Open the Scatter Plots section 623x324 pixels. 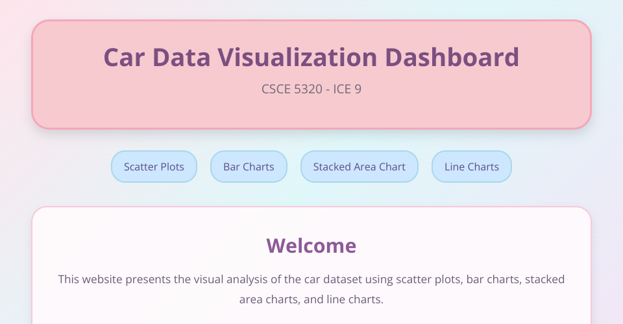154,167
